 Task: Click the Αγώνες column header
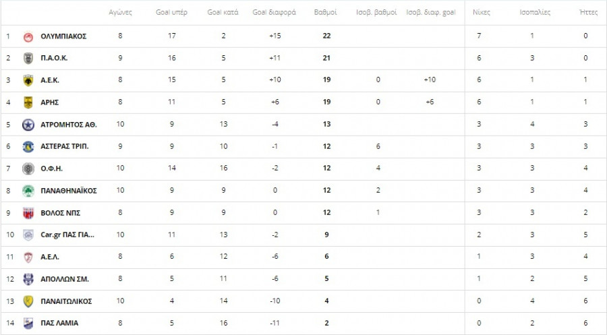pos(120,13)
